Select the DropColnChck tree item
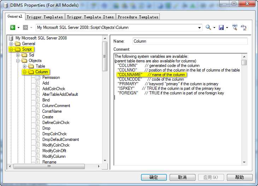The height and width of the screenshot is (186, 258). coord(54,134)
